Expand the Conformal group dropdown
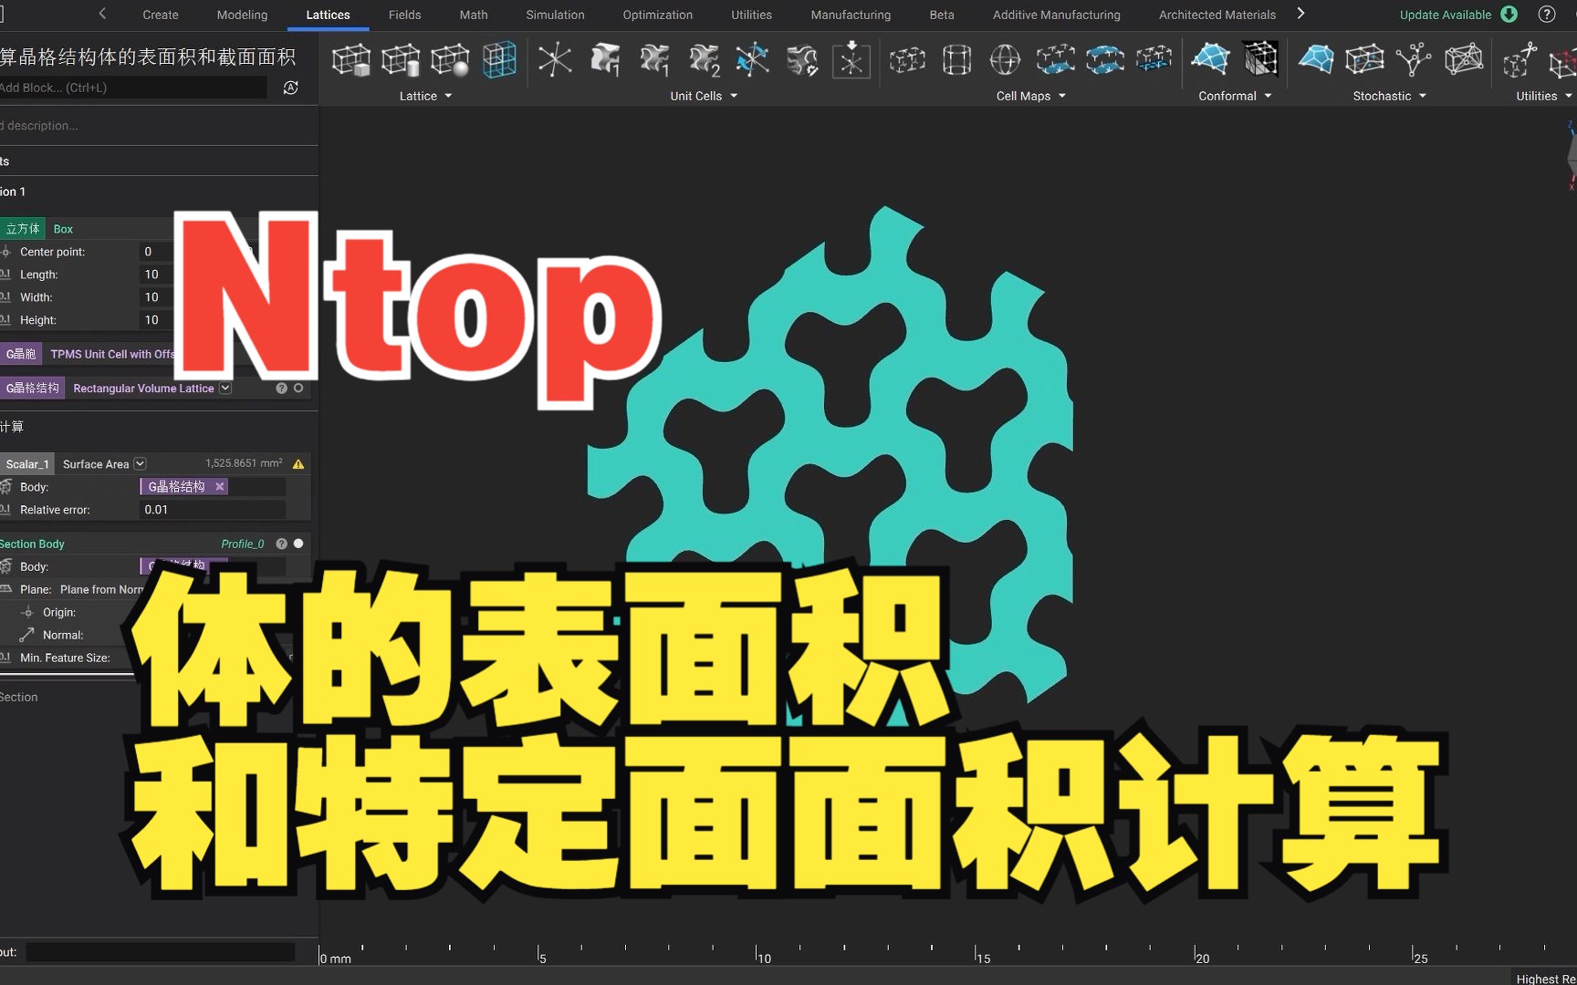 [x=1268, y=96]
